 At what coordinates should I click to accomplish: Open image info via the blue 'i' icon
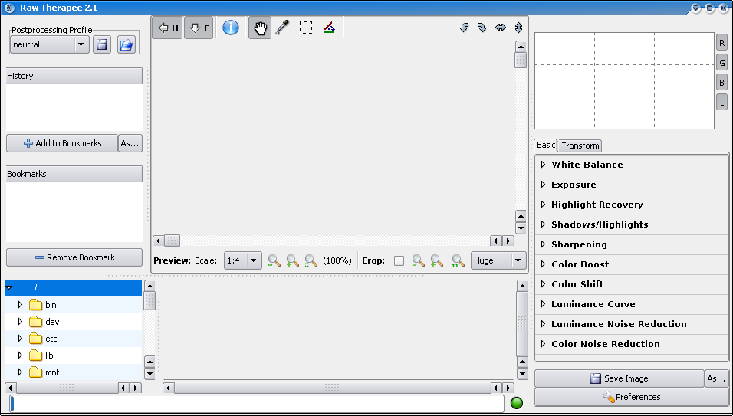coord(231,28)
